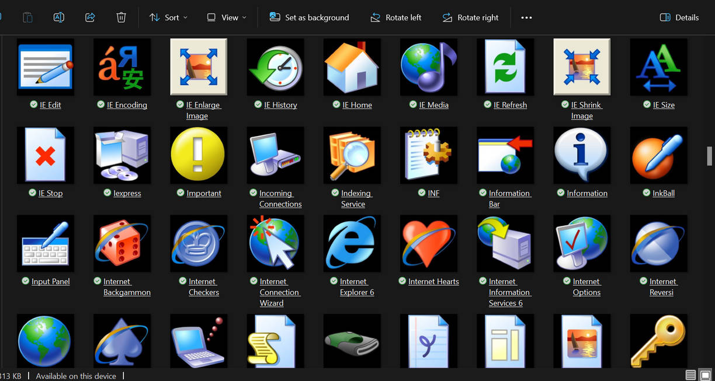Click the delete trash icon

click(121, 18)
